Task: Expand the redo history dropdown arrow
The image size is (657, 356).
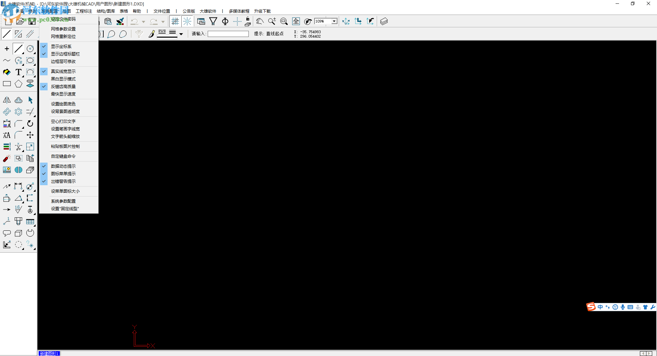Action: pyautogui.click(x=163, y=22)
